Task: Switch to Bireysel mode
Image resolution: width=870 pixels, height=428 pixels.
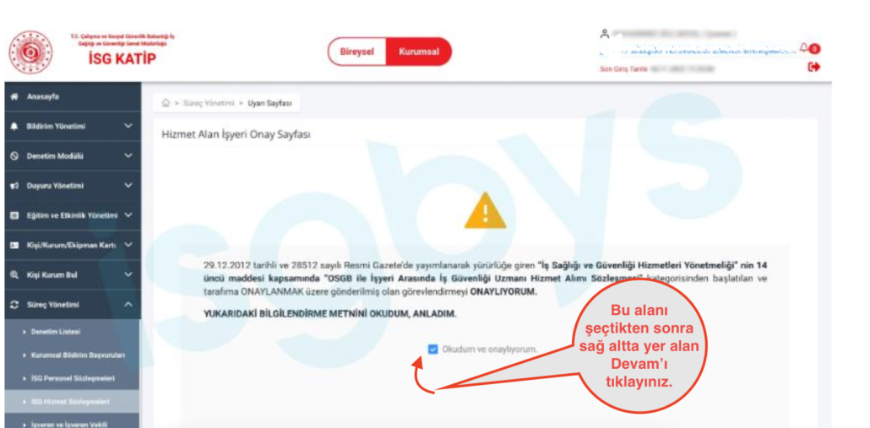Action: pos(357,51)
